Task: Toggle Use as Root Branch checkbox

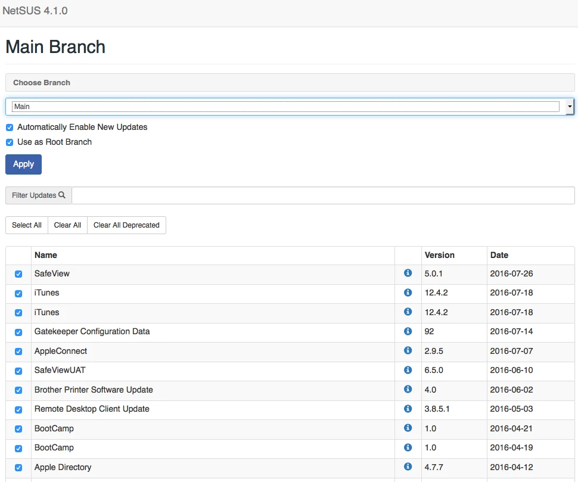Action: (x=10, y=142)
